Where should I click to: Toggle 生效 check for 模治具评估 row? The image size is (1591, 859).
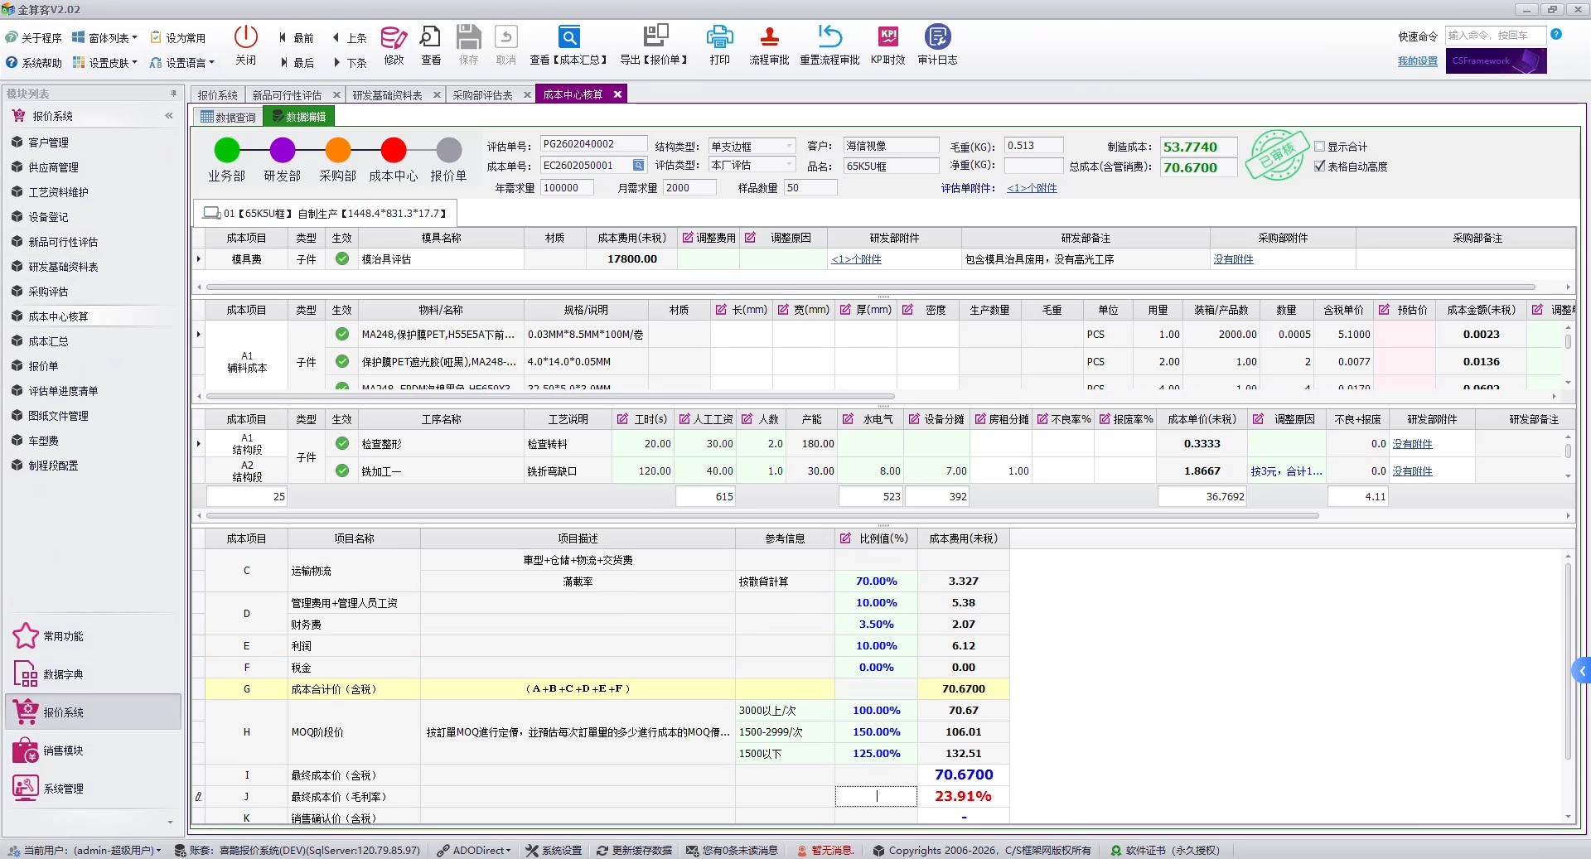pos(342,259)
